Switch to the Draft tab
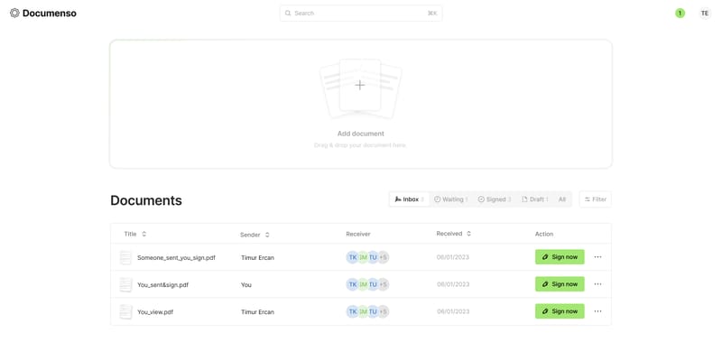This screenshot has width=722, height=361. pos(534,199)
